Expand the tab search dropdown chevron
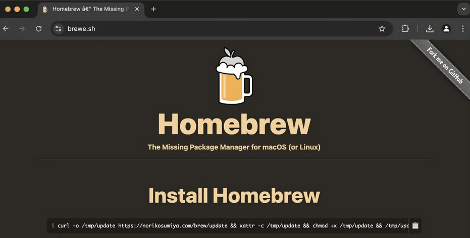This screenshot has width=470, height=238. point(463,9)
